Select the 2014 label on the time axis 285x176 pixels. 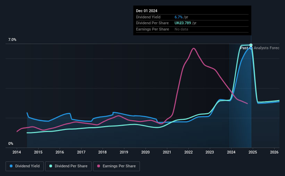pyautogui.click(x=17, y=152)
